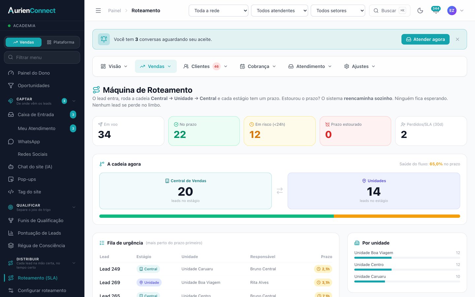Open the Cobrança tab menu
This screenshot has height=297, width=475.
click(258, 66)
